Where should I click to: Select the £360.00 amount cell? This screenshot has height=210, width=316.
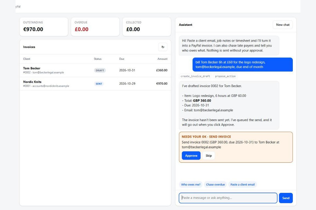point(162,70)
